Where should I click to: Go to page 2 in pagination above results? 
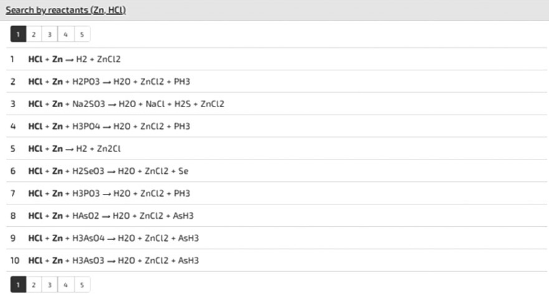[34, 35]
